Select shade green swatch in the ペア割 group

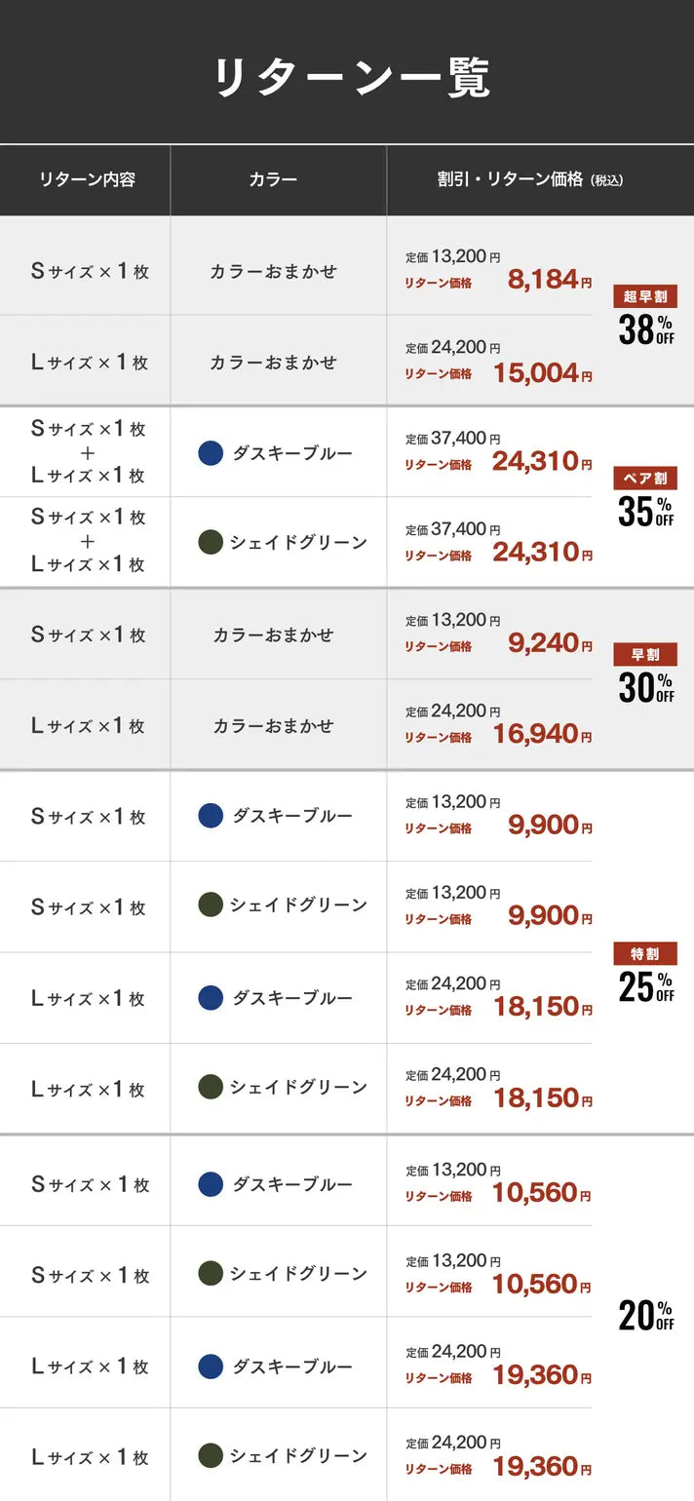point(211,543)
